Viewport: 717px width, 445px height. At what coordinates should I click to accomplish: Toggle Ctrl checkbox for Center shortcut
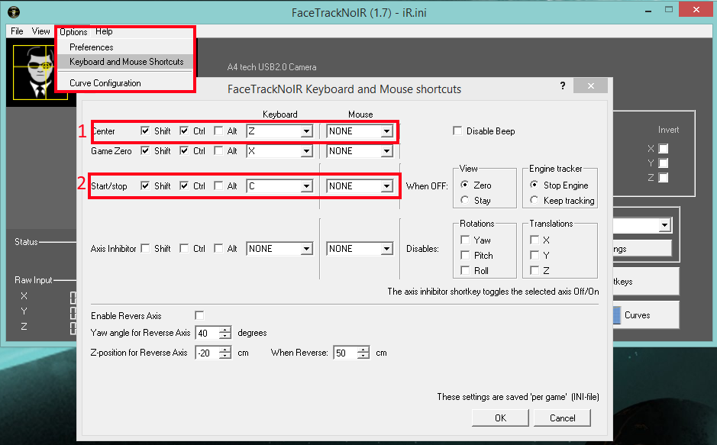tap(184, 131)
